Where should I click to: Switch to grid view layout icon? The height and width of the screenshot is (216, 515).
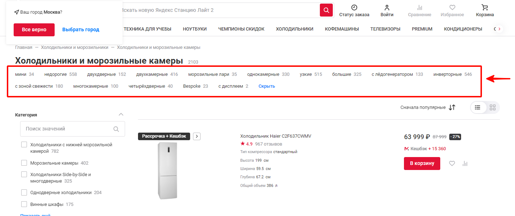492,107
